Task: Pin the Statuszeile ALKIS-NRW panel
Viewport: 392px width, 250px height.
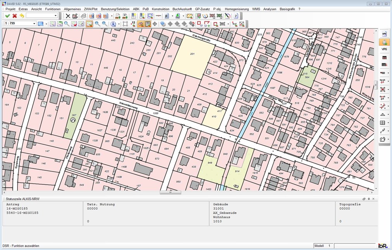Action: (369, 199)
